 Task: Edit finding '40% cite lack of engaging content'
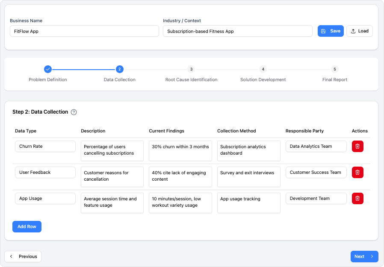[x=180, y=177]
